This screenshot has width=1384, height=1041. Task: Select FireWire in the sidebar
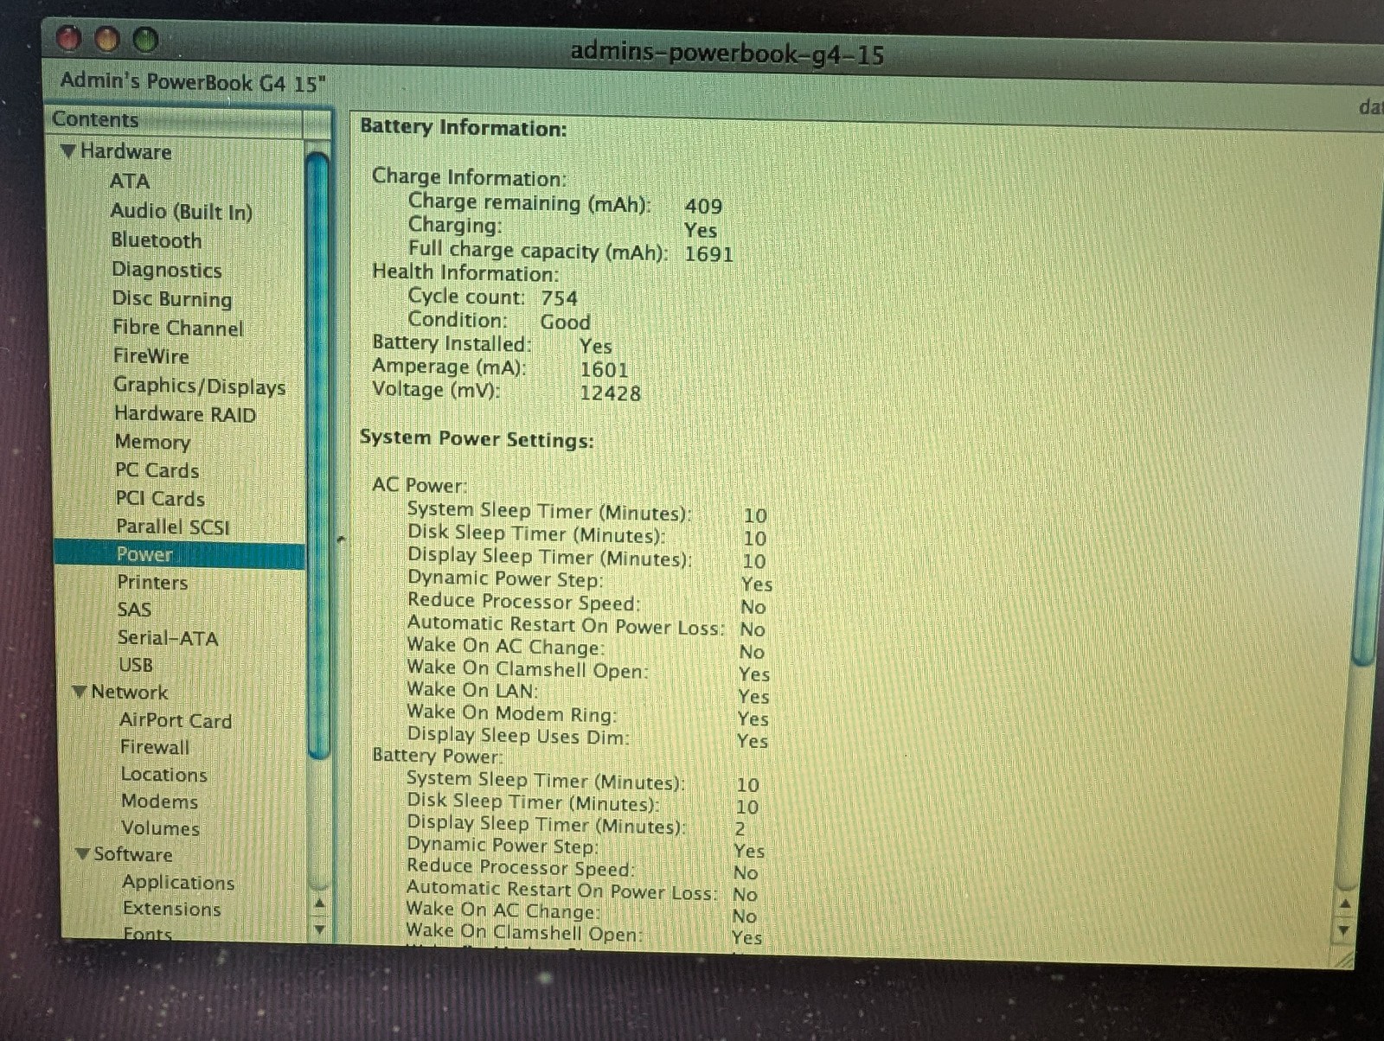click(x=151, y=356)
